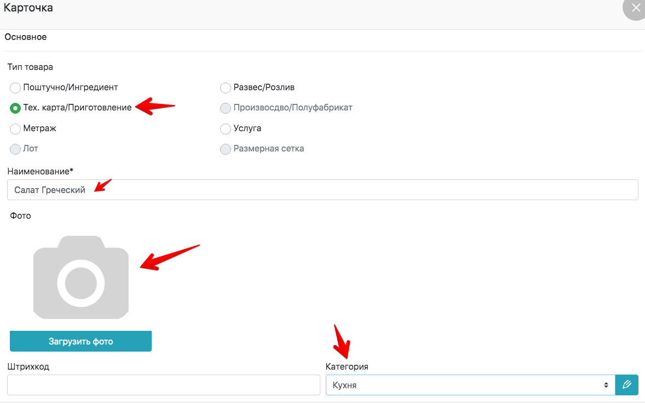The height and width of the screenshot is (403, 645).
Task: Select Поштучно/Ингредиент radio button
Action: coord(15,87)
